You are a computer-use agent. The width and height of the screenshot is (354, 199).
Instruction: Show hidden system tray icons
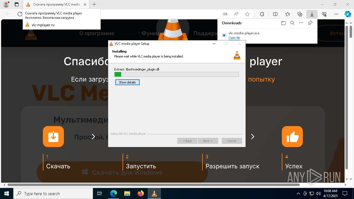298,193
